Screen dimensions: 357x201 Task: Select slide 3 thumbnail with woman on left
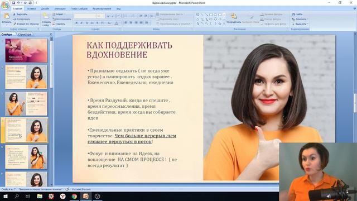click(26, 103)
